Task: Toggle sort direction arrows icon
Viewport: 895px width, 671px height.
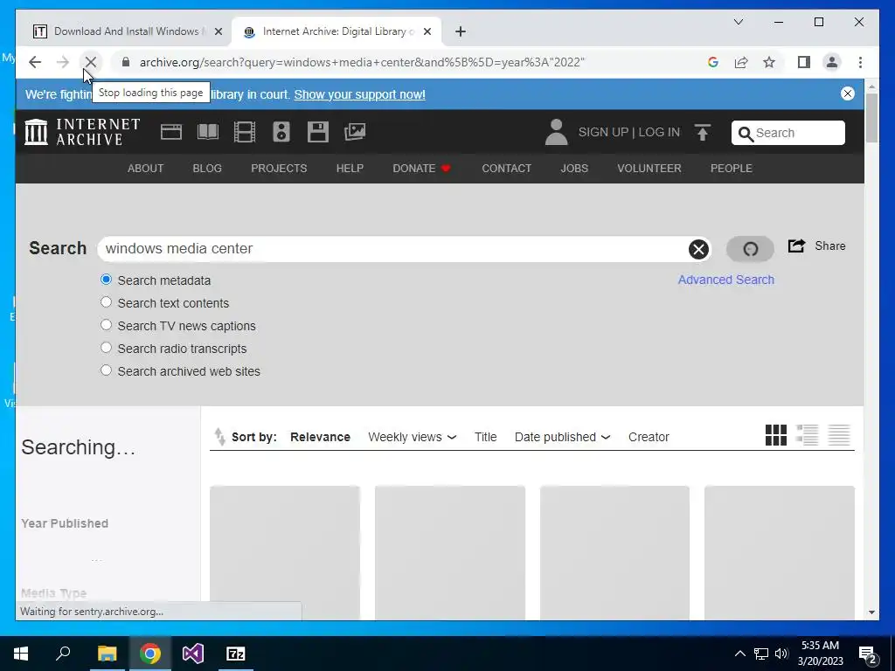Action: (x=219, y=437)
